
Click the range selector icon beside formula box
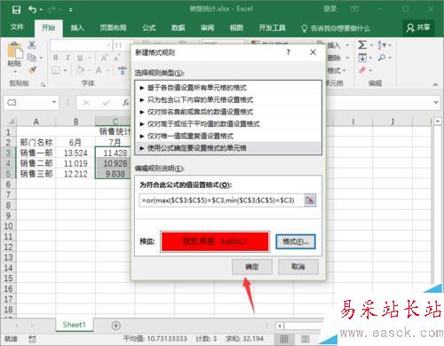(310, 201)
